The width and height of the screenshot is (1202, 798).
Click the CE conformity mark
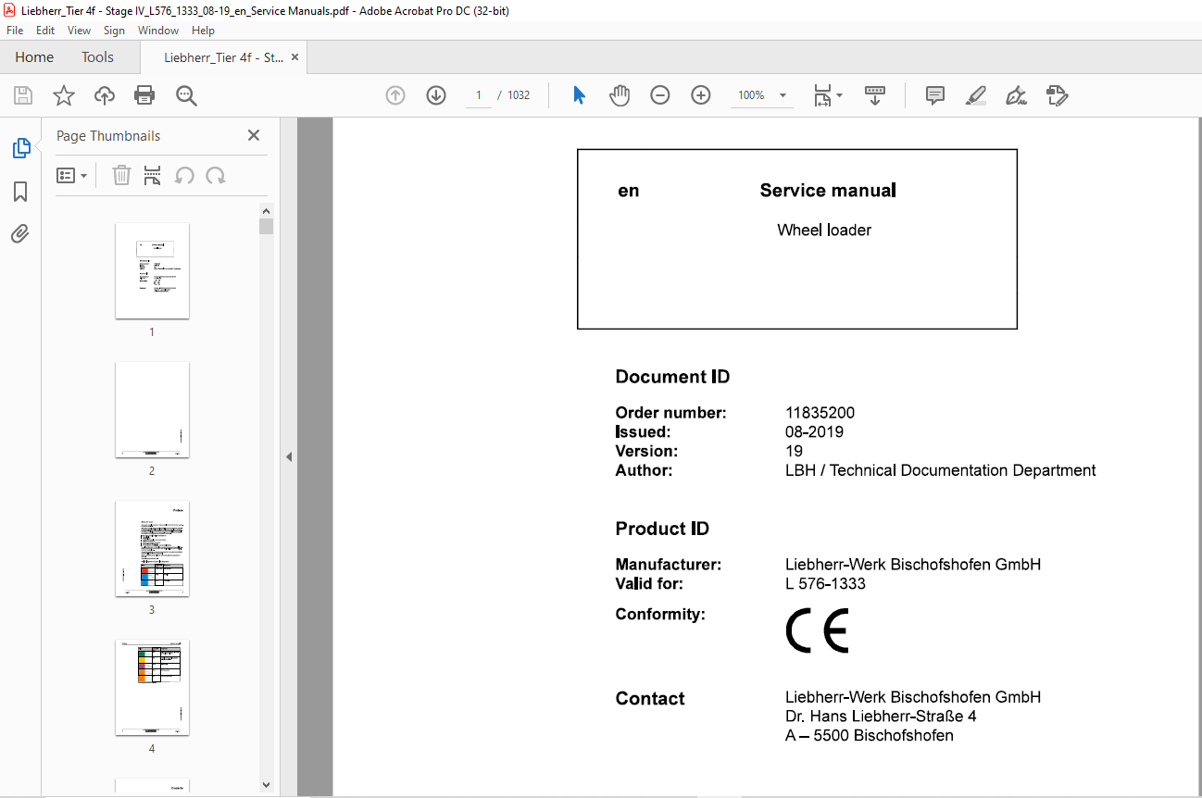click(x=817, y=631)
